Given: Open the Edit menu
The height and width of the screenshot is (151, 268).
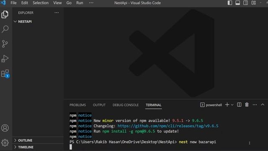Looking at the screenshot, I should pyautogui.click(x=25, y=3).
